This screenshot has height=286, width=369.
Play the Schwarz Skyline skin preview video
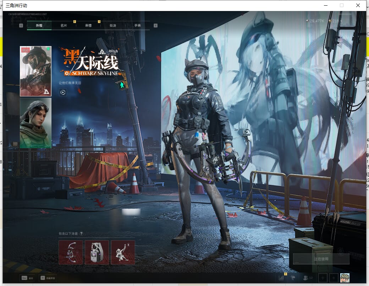pyautogui.click(x=63, y=92)
